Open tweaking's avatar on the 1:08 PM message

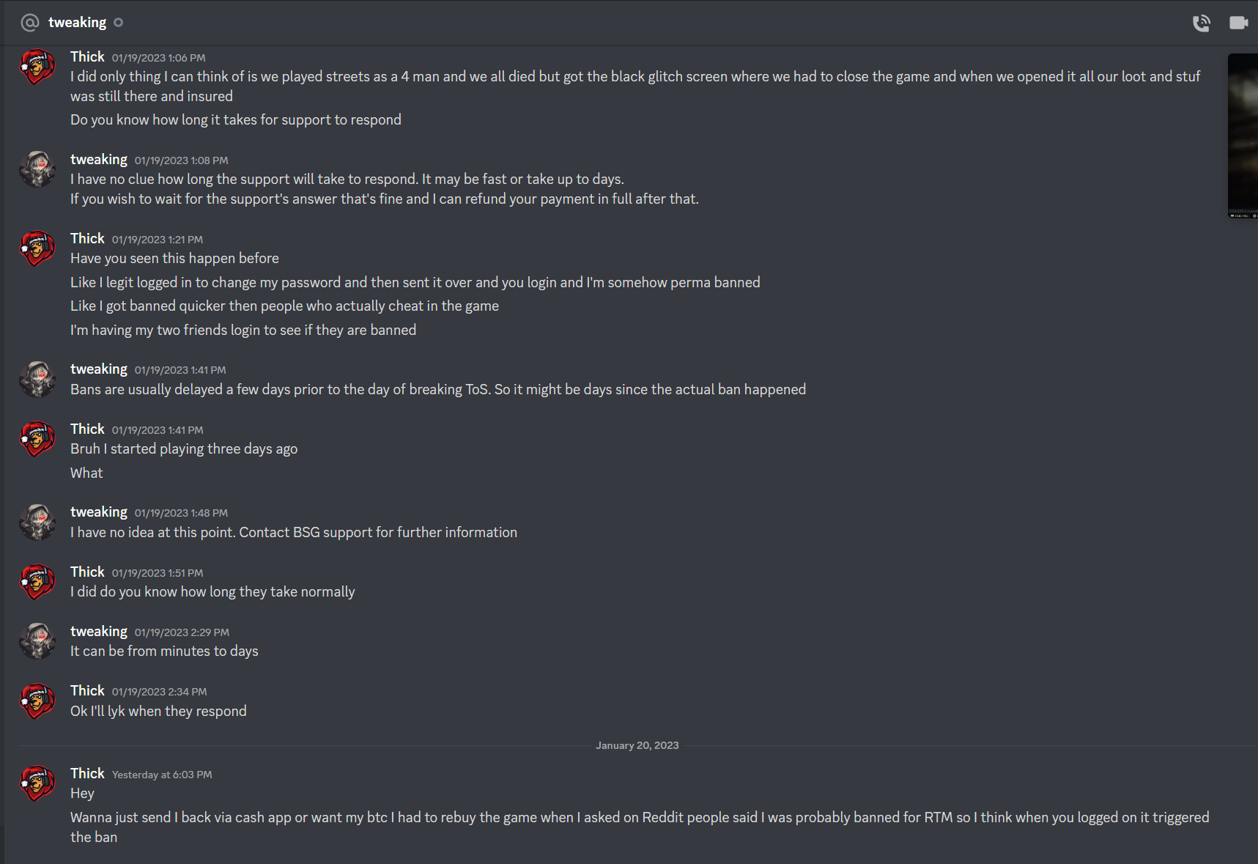[x=37, y=169]
